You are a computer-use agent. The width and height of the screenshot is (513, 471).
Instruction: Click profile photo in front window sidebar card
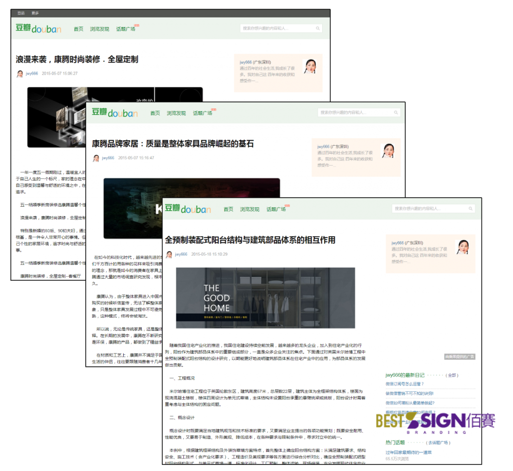coord(462,247)
